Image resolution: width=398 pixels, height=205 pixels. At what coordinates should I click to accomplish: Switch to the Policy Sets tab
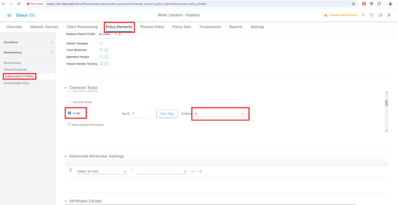click(x=182, y=27)
